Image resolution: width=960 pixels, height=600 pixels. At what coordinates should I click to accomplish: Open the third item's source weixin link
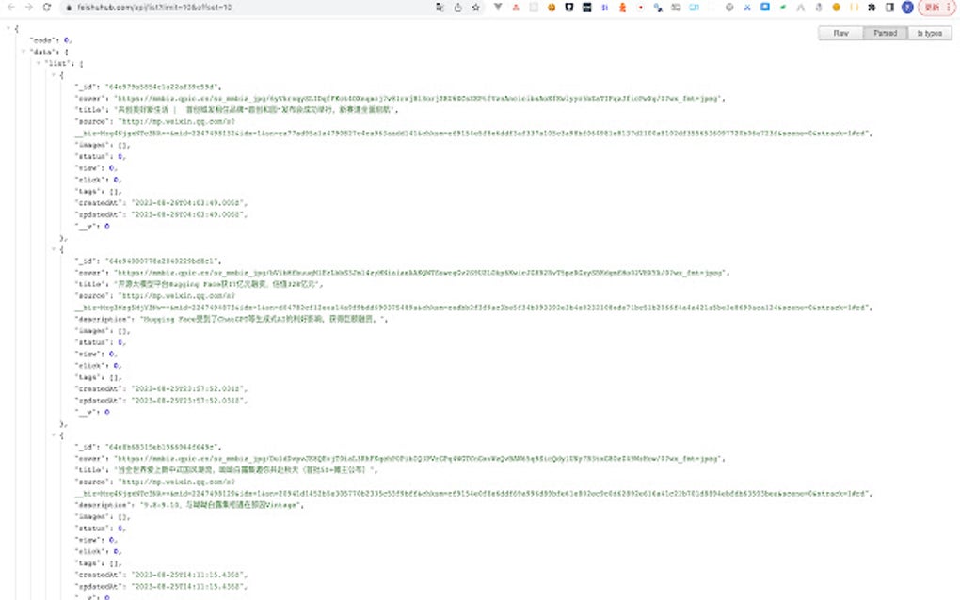pos(472,487)
